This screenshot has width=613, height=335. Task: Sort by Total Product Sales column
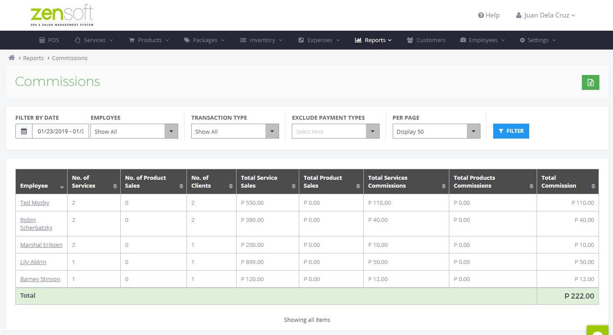[331, 182]
